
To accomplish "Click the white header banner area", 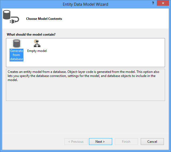I will [x=109, y=18].
